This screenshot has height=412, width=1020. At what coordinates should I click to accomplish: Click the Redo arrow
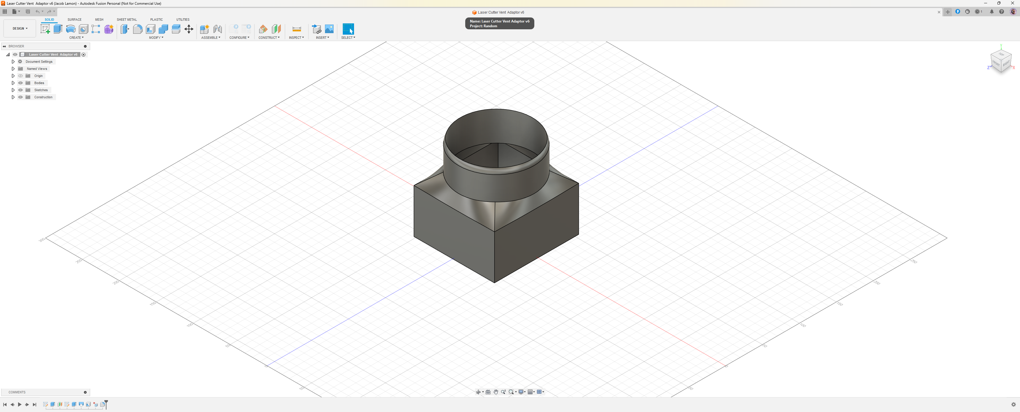click(x=49, y=12)
